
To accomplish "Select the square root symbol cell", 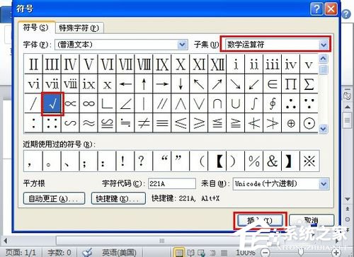I will point(52,103).
